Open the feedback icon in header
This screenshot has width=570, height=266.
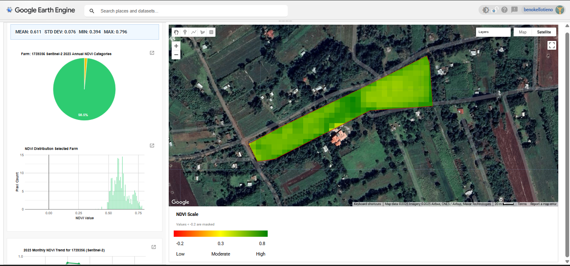click(x=514, y=10)
